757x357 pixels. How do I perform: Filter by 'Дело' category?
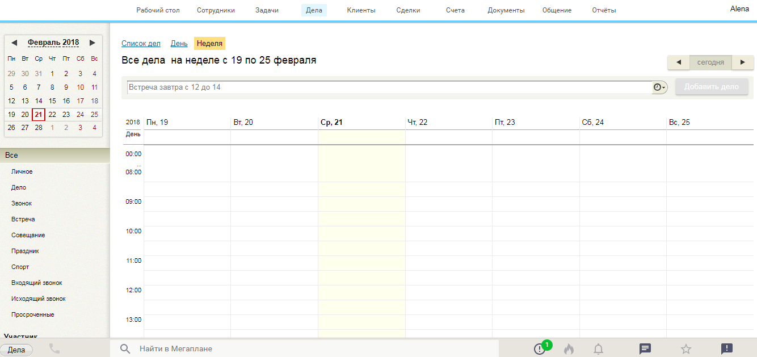tap(19, 187)
